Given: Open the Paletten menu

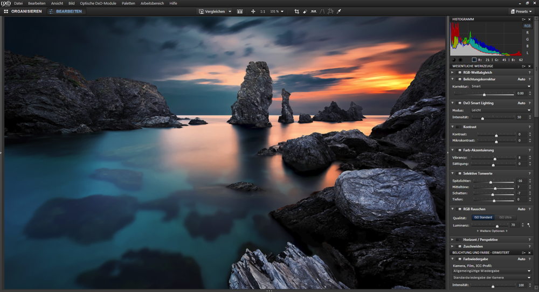Looking at the screenshot, I should [x=128, y=3].
